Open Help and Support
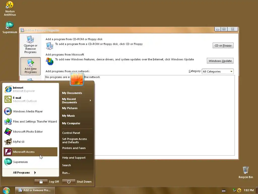The image size is (258, 194). pyautogui.click(x=74, y=158)
